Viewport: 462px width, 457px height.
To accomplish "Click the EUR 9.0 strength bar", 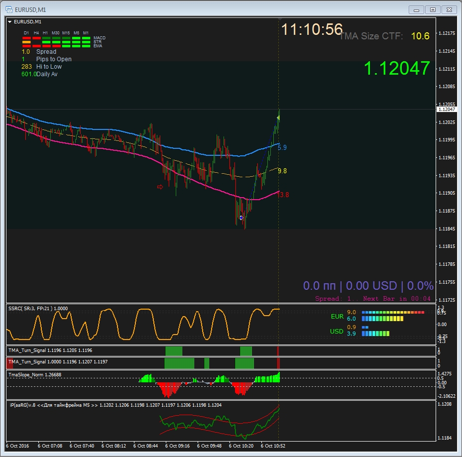I will point(393,312).
